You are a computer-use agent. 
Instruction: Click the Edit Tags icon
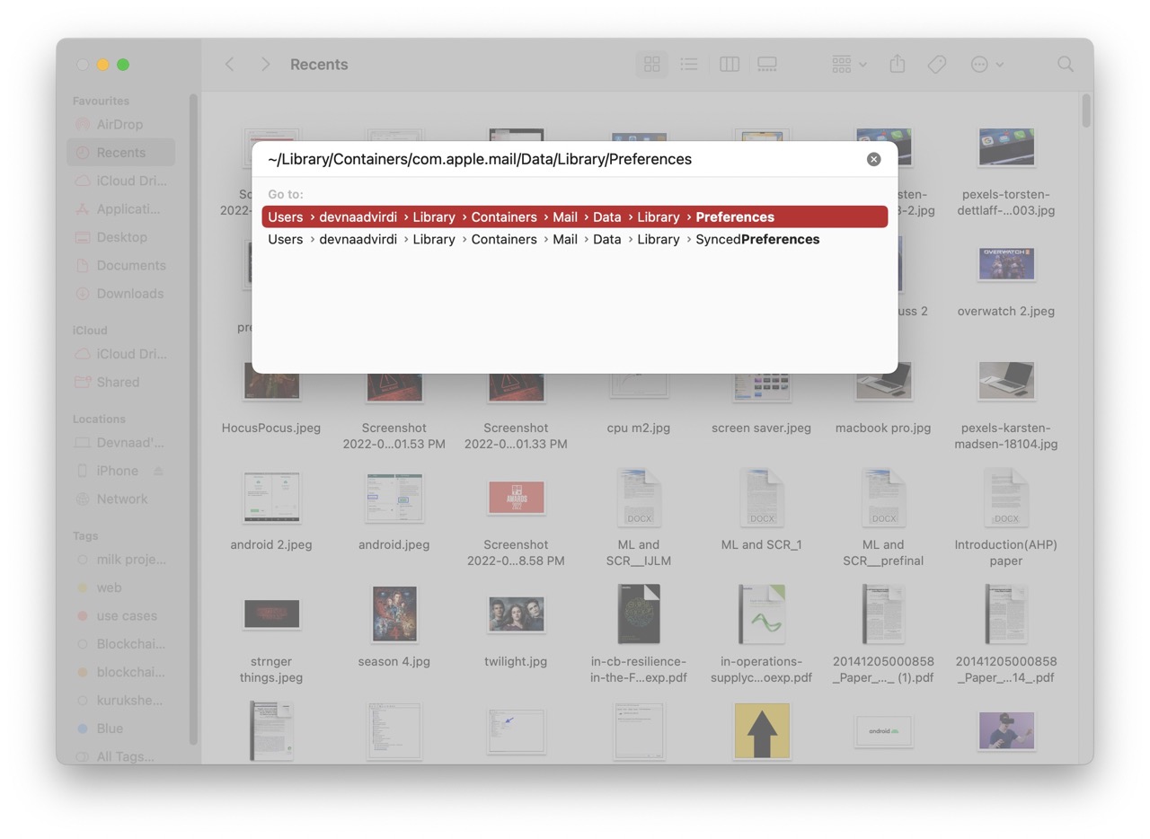pos(936,64)
